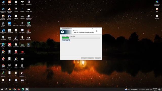Select the RD LOGO image file
Screen dimensions: 162x91
[x=16, y=81]
